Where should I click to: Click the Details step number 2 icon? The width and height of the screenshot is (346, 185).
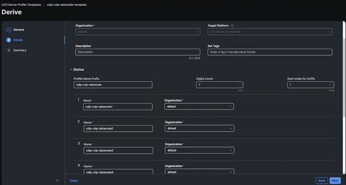click(x=8, y=40)
